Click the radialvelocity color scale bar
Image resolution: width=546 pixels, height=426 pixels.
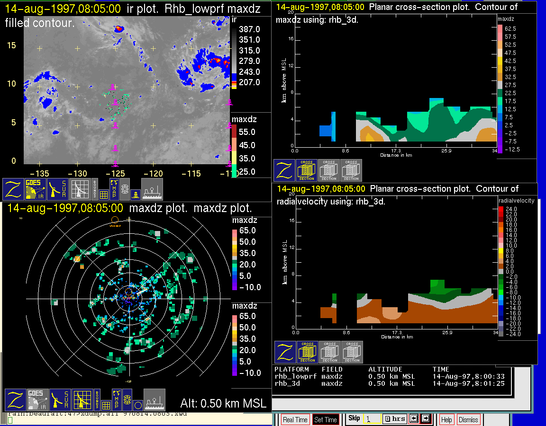point(501,270)
